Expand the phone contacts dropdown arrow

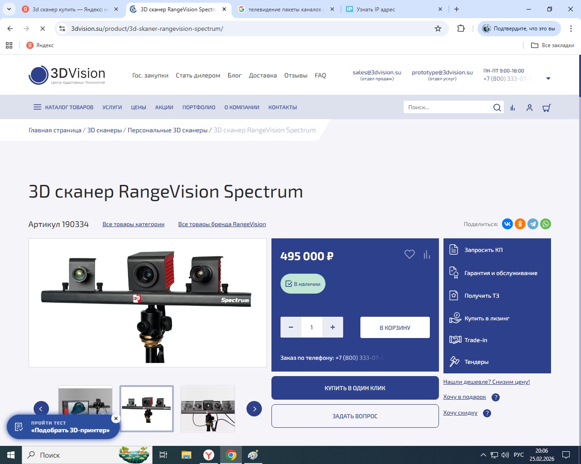tap(548, 79)
